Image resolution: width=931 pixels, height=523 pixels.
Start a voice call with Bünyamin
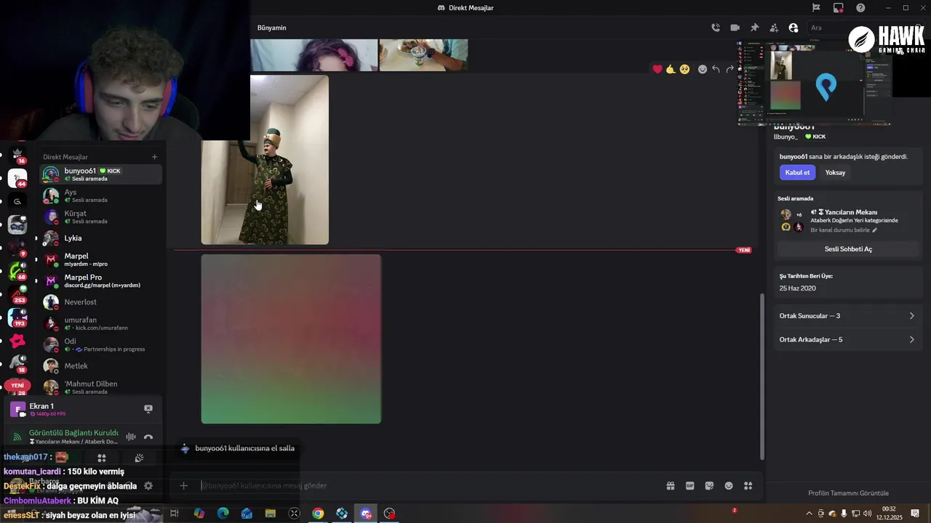[716, 28]
